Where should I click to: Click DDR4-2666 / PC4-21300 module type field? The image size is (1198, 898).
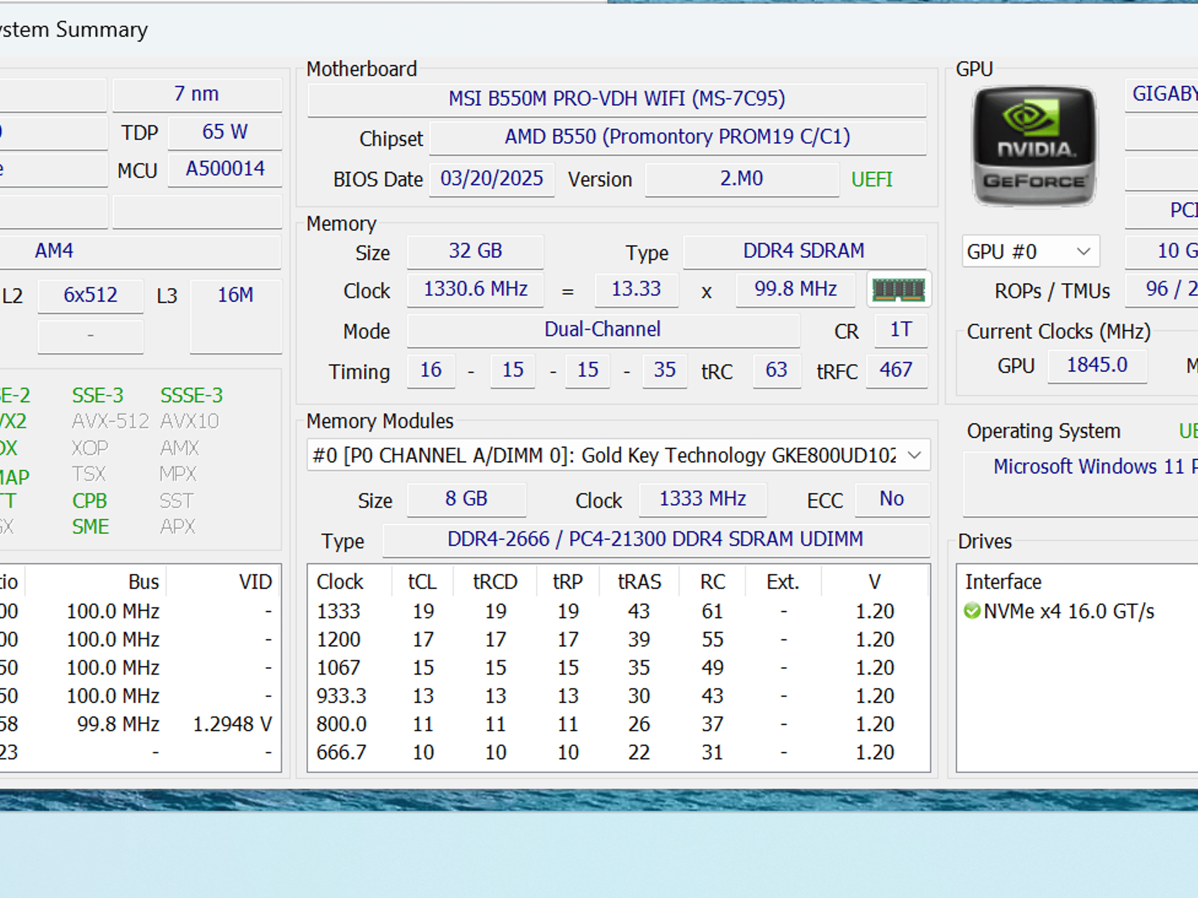656,540
